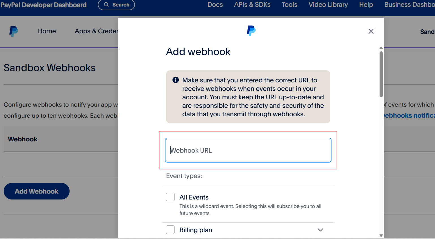Click the Add Webhook button

[x=36, y=191]
